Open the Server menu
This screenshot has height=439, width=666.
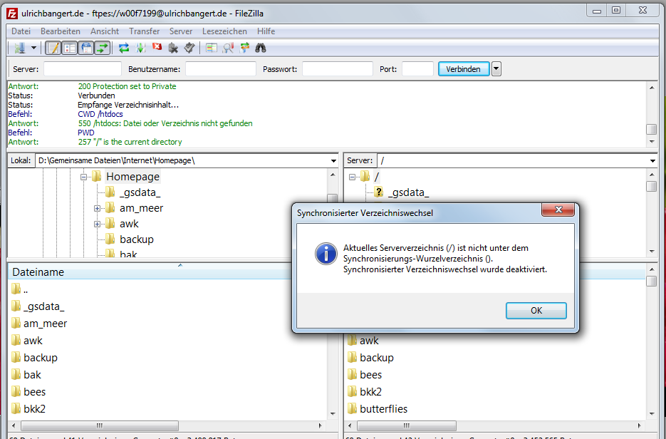pyautogui.click(x=181, y=31)
